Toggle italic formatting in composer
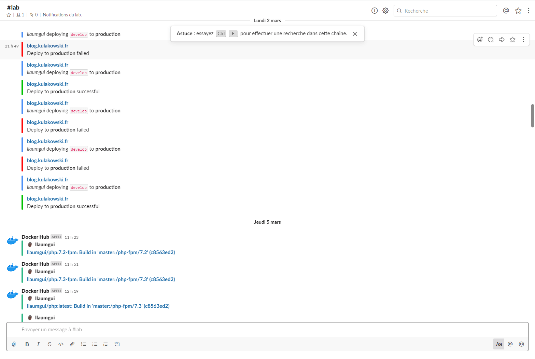Screen dimensions: 535x359 38,344
